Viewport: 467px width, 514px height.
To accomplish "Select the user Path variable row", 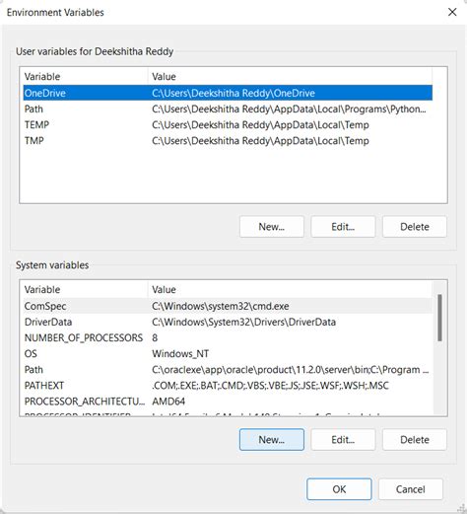I will pos(228,109).
